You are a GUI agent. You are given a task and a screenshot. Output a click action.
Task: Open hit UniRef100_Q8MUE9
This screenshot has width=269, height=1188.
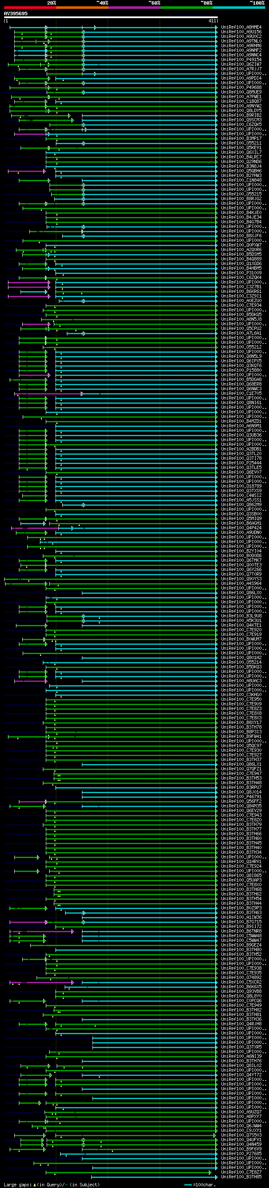(x=241, y=92)
